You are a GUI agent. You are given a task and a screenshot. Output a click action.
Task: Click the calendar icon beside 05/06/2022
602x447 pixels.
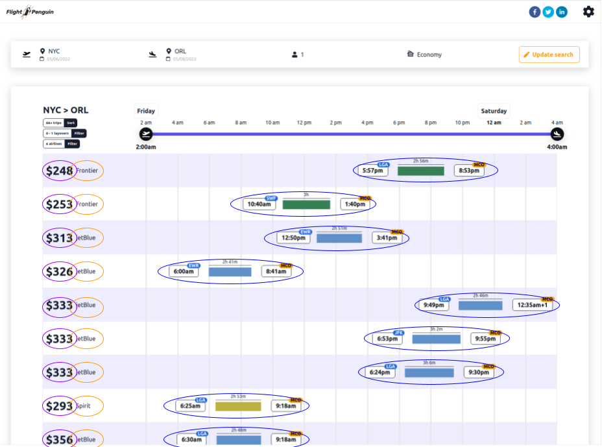tap(42, 59)
